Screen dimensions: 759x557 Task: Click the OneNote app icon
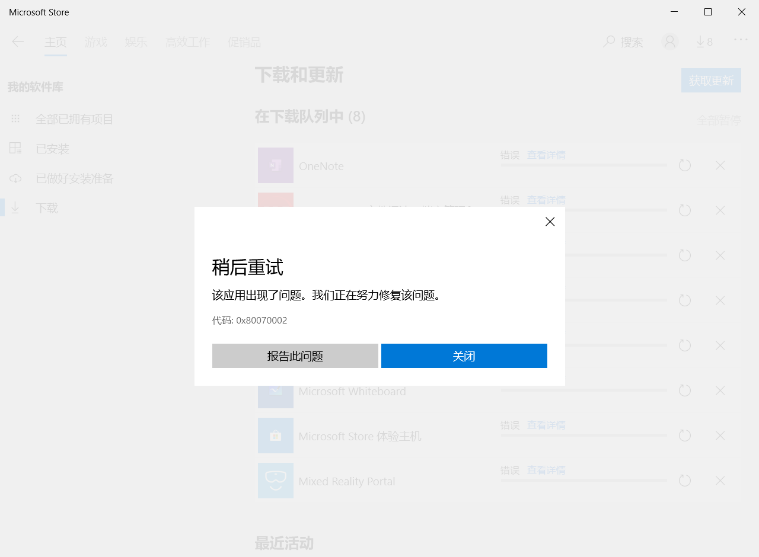click(276, 165)
